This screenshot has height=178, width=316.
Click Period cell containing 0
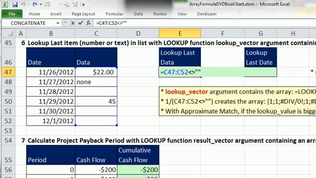point(51,170)
